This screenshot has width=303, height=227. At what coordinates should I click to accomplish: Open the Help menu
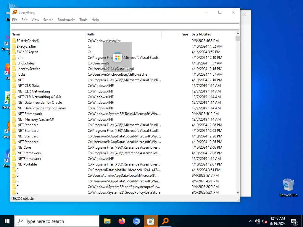(95, 20)
